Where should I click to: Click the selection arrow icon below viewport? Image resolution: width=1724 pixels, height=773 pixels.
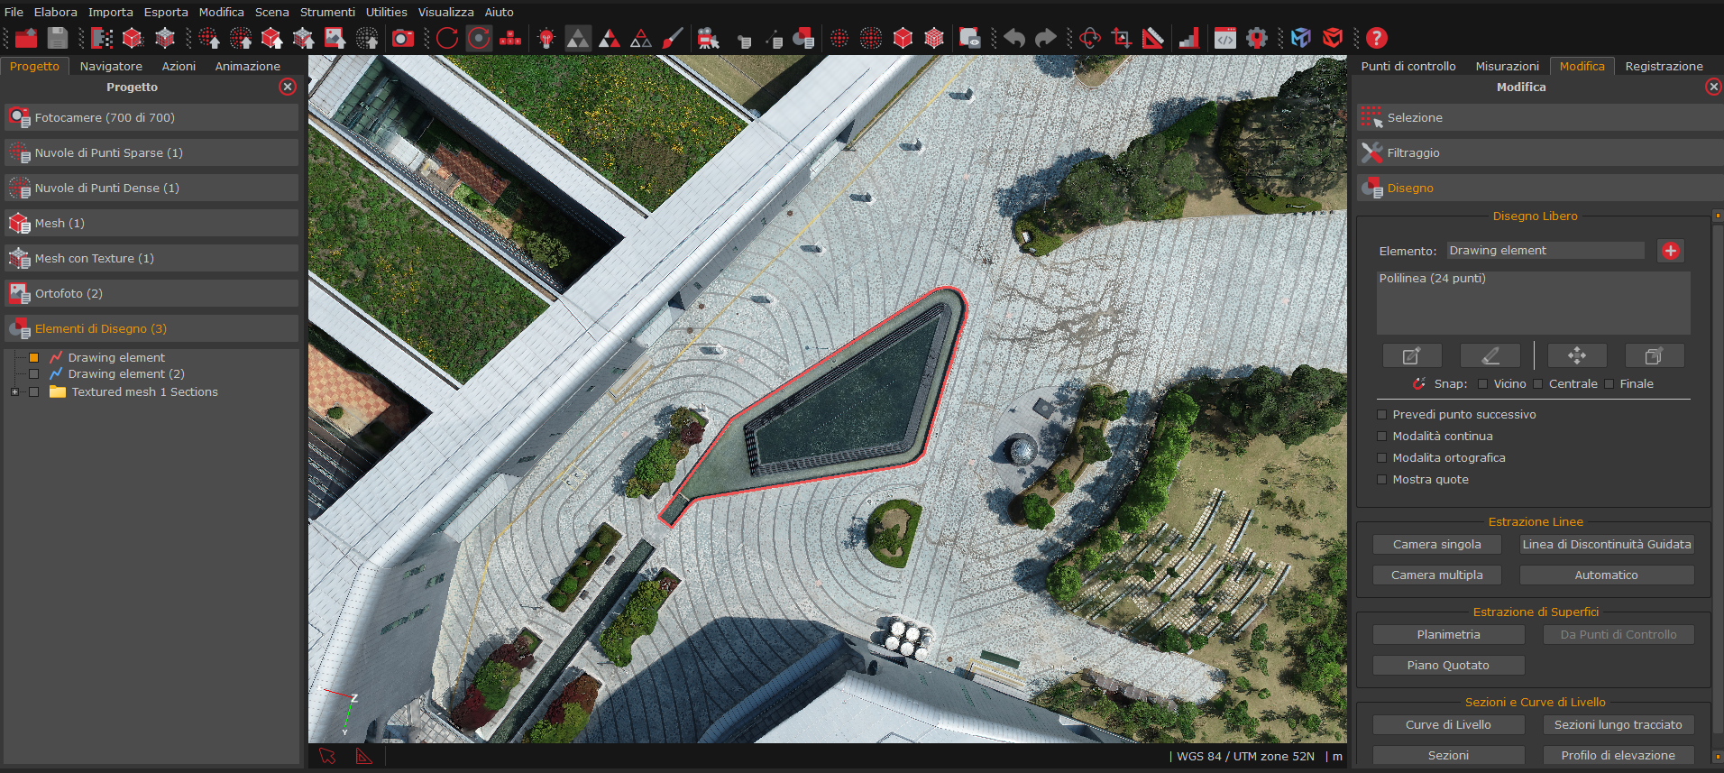coord(327,756)
